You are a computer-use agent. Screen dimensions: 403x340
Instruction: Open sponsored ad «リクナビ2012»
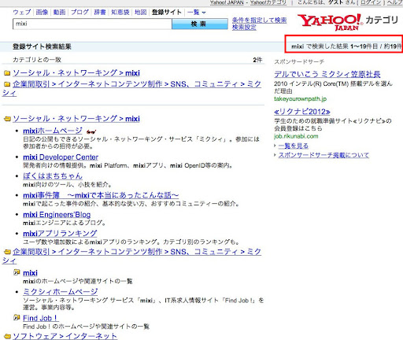coord(302,112)
